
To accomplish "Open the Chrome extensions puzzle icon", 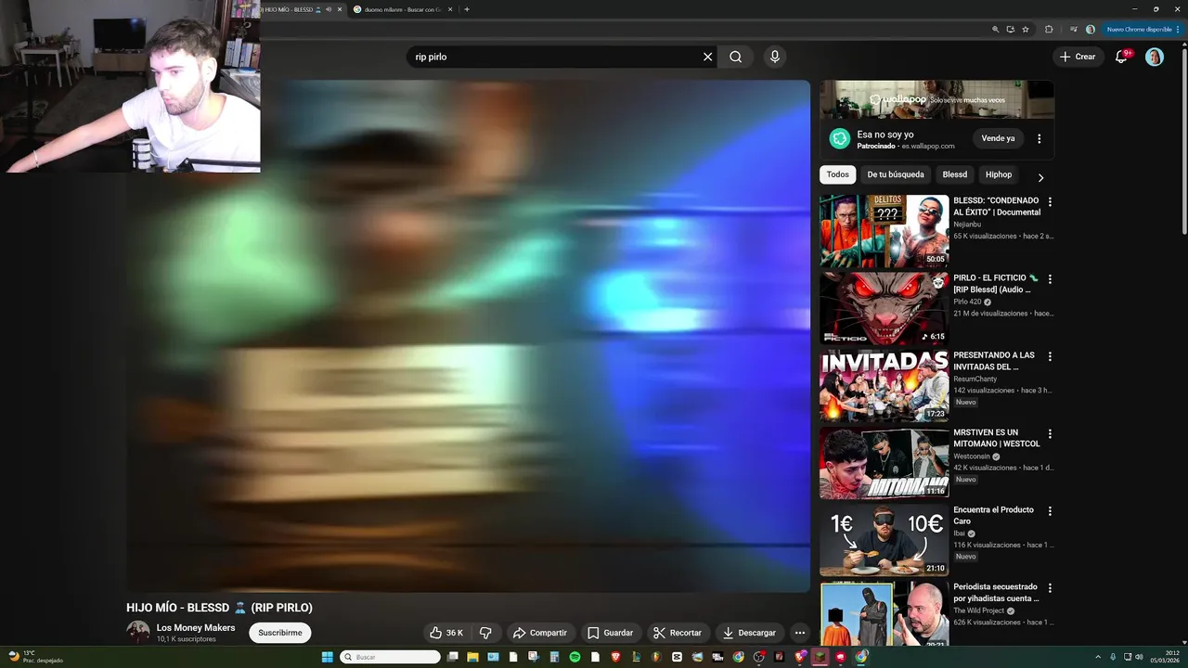I will click(x=1049, y=29).
